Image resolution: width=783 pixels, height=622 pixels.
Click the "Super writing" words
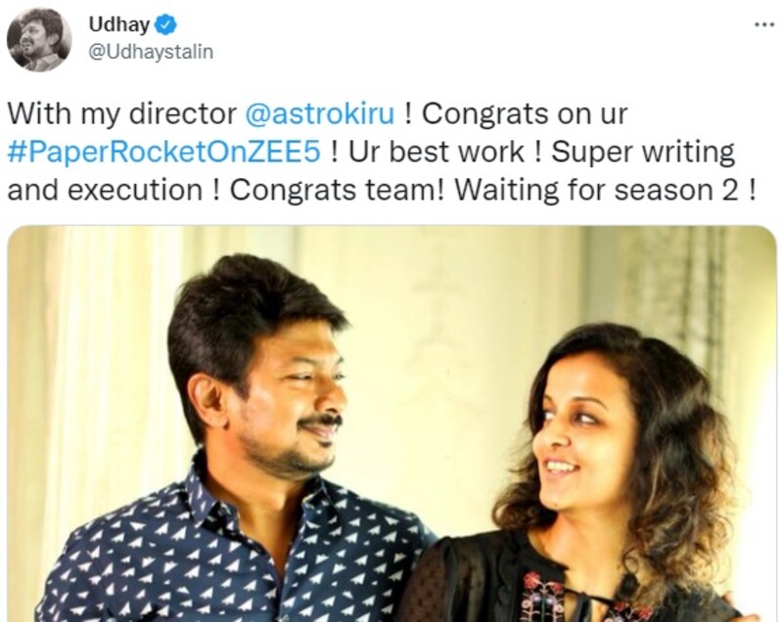tap(643, 153)
